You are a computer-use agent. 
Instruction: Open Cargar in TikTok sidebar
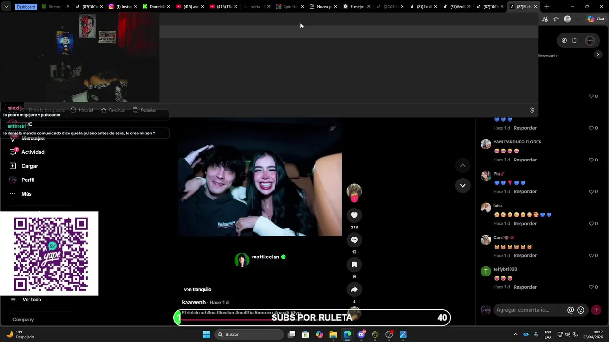tap(29, 166)
